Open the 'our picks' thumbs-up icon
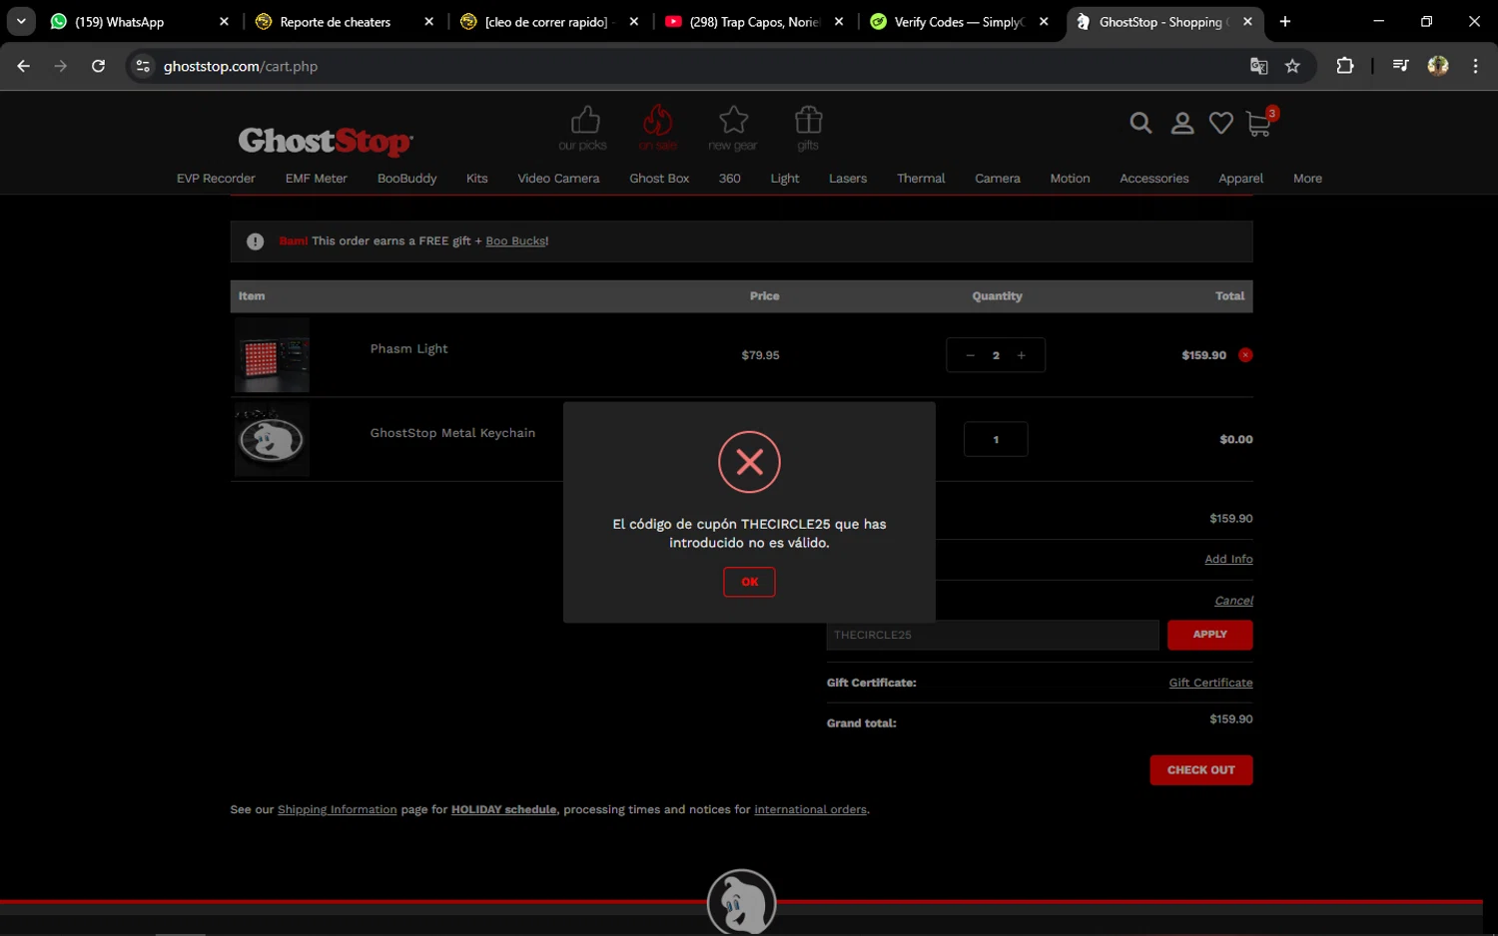 (584, 121)
